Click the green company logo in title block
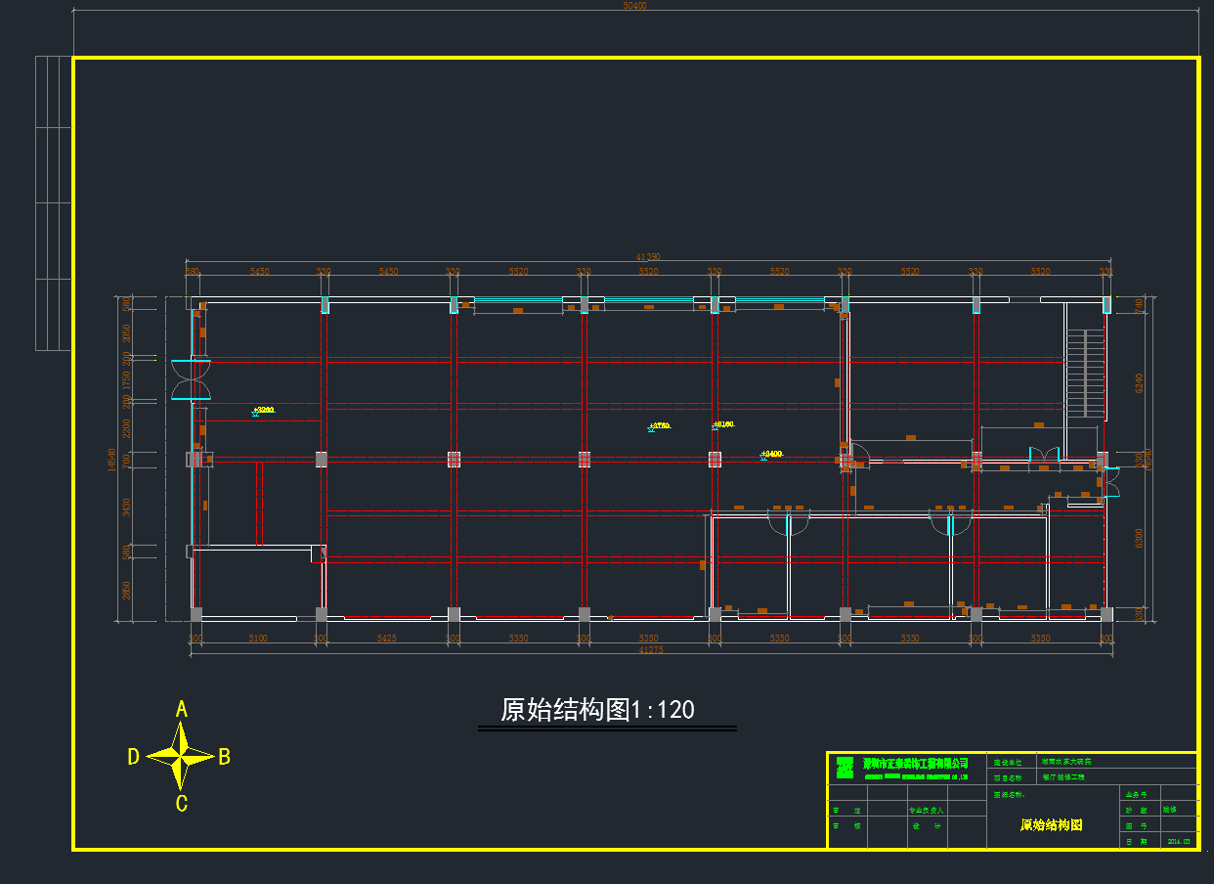Viewport: 1214px width, 884px height. [x=845, y=768]
